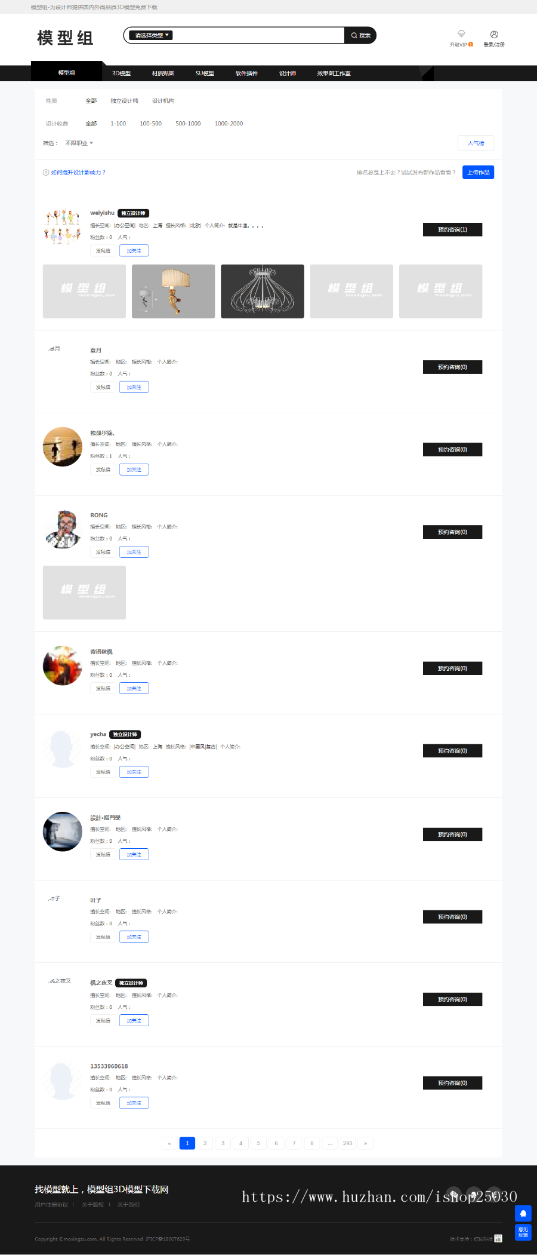Click the blue 上传作品 button

click(478, 173)
